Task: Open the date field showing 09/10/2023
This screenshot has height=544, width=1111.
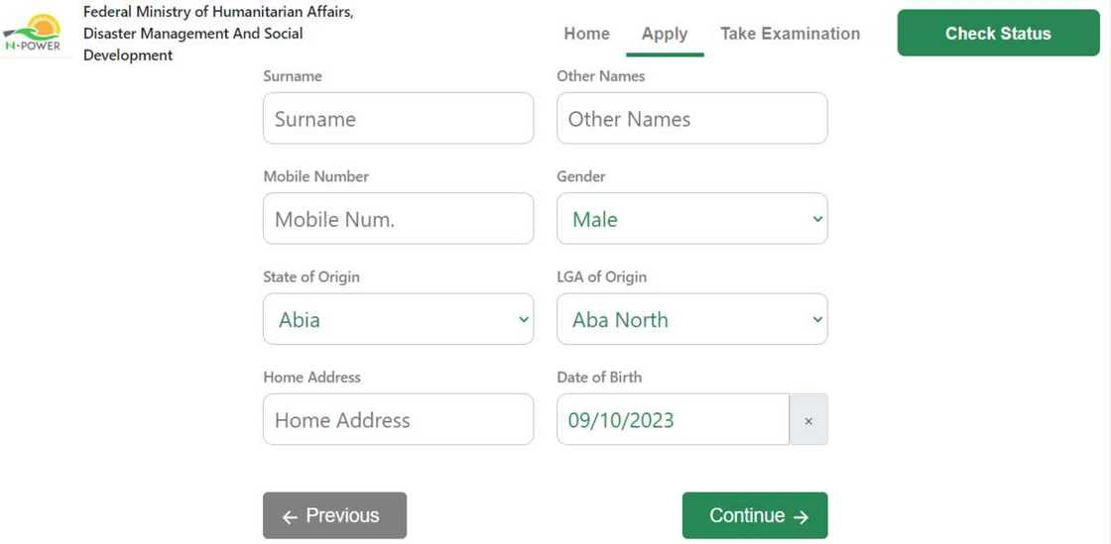Action: tap(672, 420)
